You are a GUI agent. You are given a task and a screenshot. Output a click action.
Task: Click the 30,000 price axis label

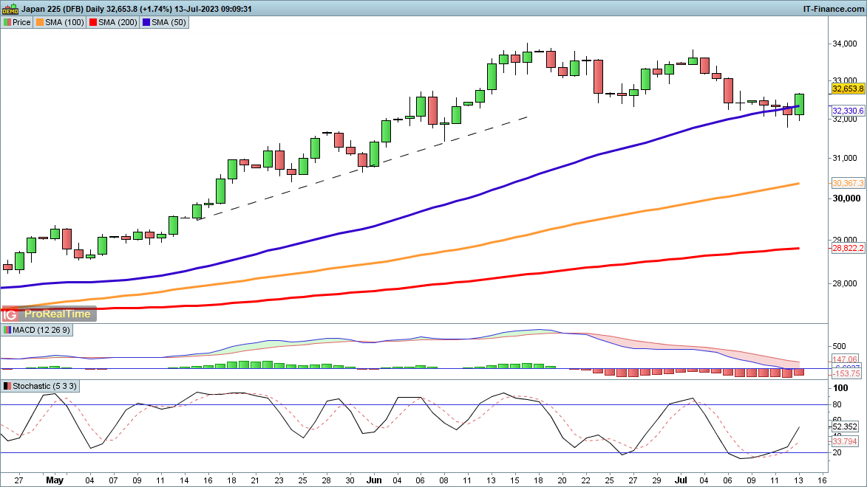coord(846,198)
